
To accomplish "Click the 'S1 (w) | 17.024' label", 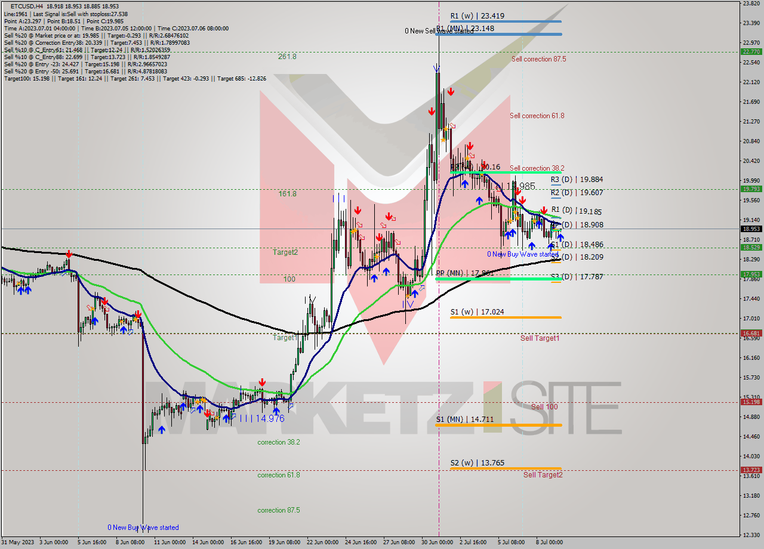I will [477, 311].
